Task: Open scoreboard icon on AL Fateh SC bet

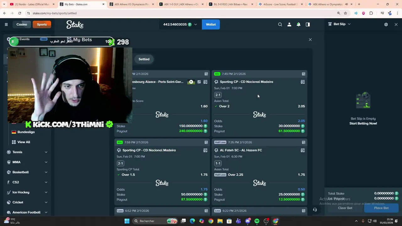Action: 303,150
